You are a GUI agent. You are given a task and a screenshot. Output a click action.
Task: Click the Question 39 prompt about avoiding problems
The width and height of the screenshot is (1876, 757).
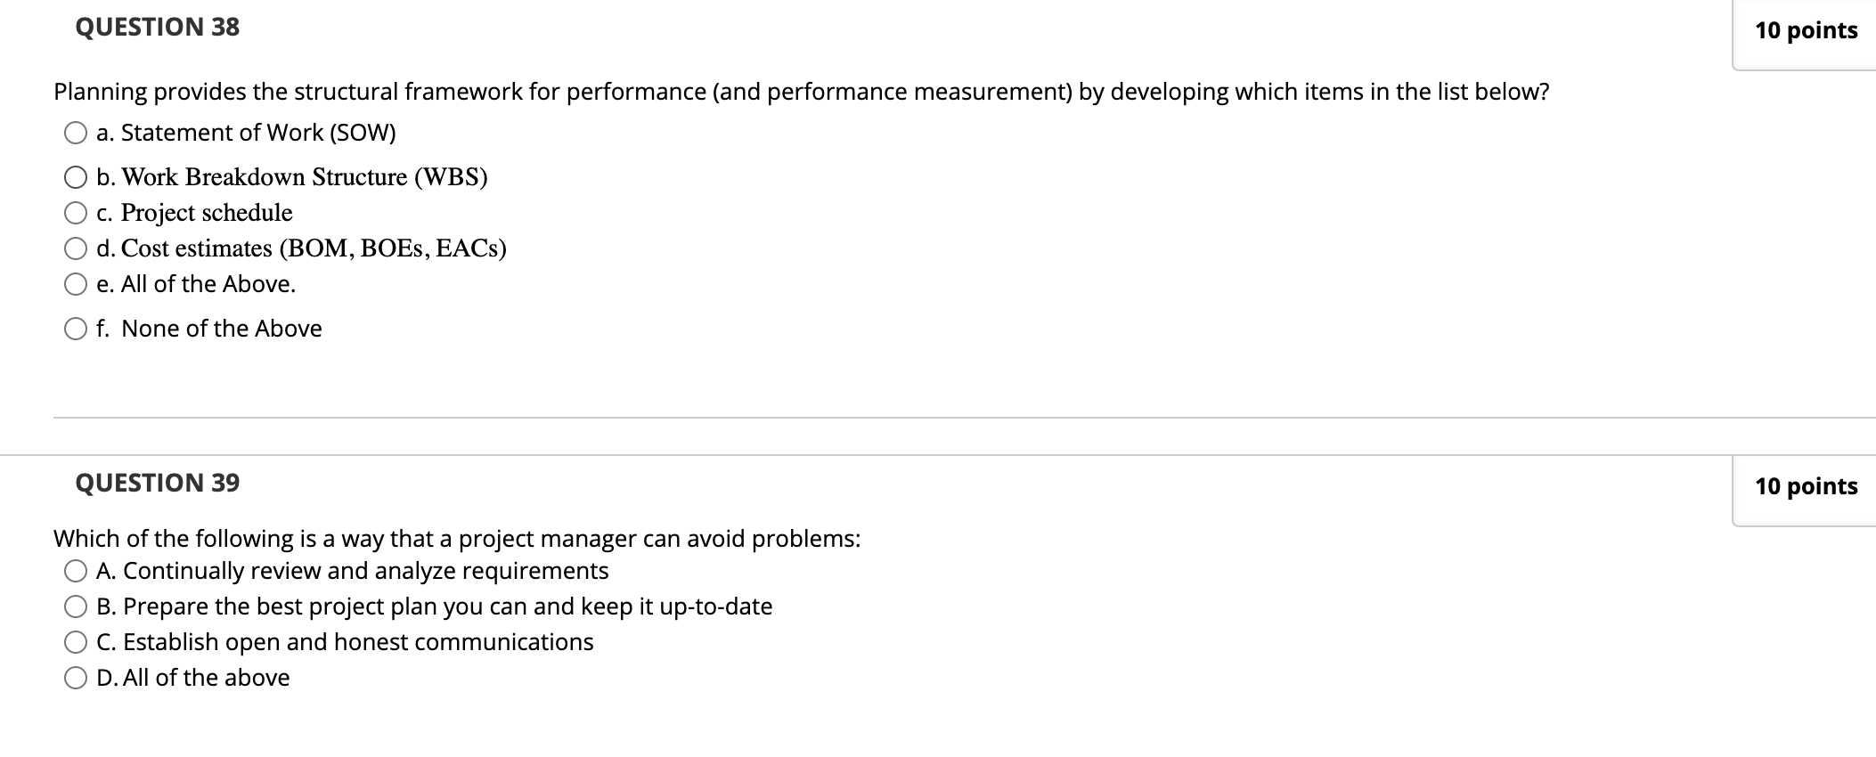coord(456,538)
